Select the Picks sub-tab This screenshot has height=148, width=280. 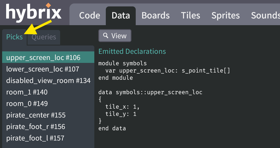click(x=14, y=37)
